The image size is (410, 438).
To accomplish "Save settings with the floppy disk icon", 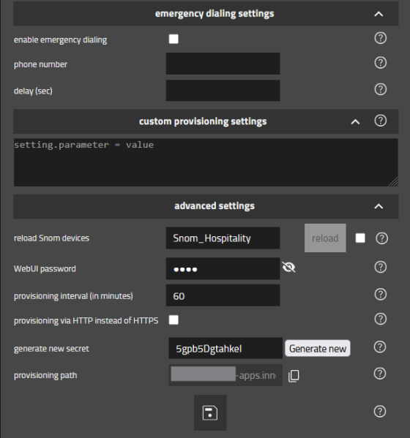I will (x=210, y=412).
